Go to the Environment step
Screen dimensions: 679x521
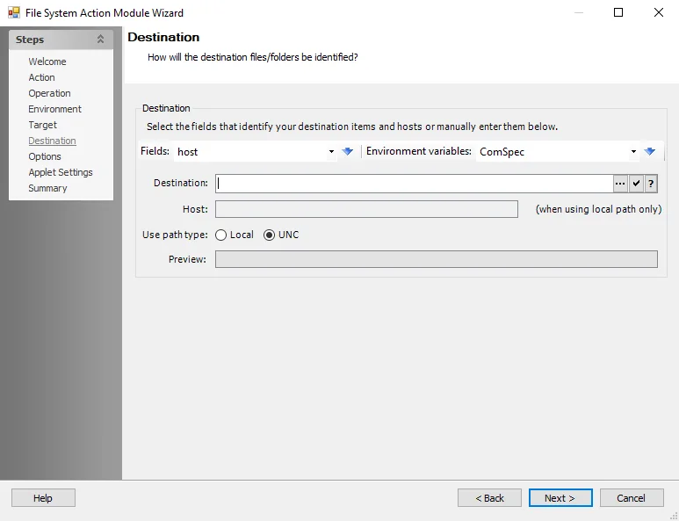click(x=54, y=109)
